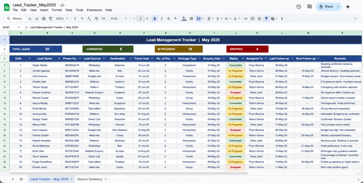
Task: Open the Gemini sparkle icon
Action: (x=348, y=7)
